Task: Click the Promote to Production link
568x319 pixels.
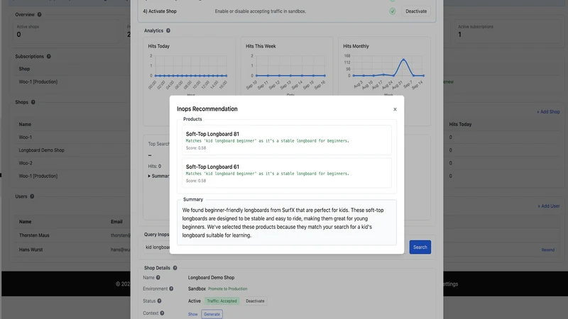Action: click(x=227, y=289)
